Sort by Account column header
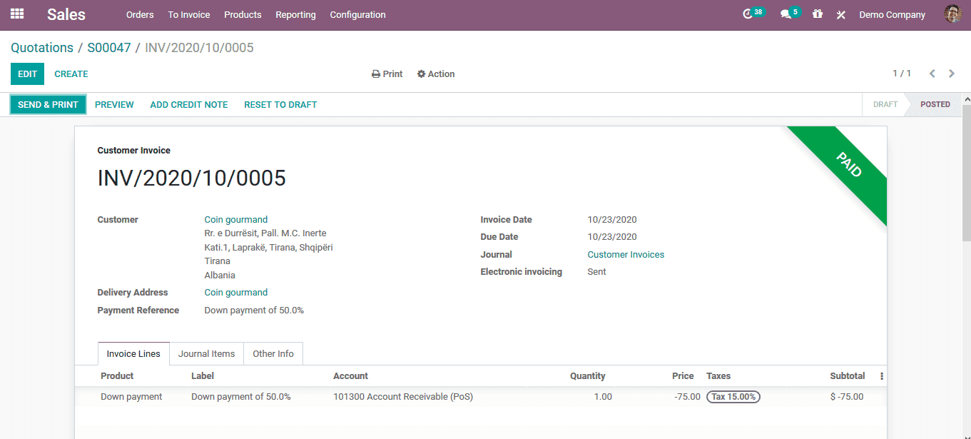Screen dimensions: 971x439 click(x=350, y=376)
